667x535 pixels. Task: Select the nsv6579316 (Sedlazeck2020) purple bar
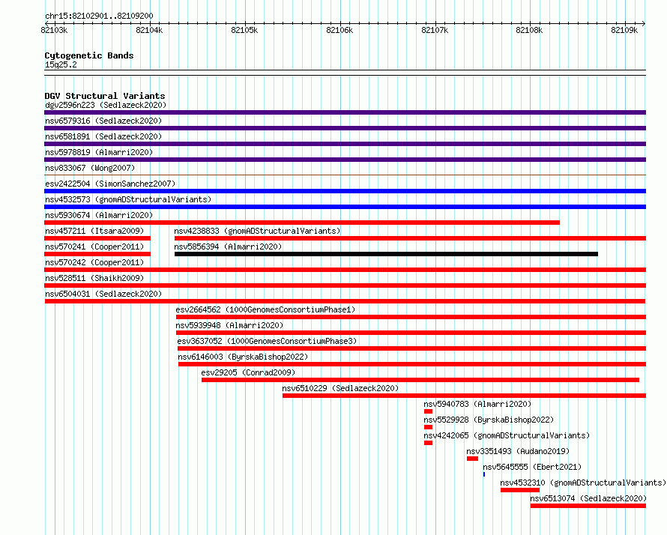(x=345, y=128)
